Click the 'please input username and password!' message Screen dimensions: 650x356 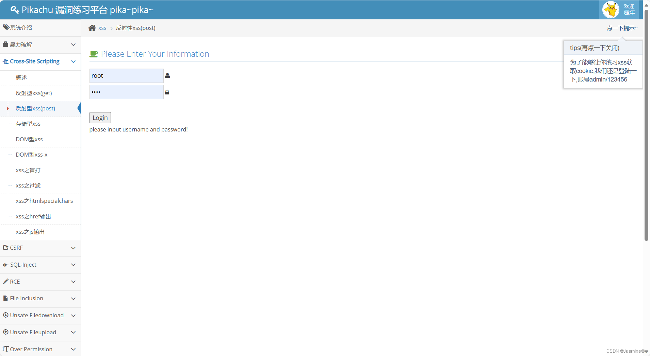139,129
